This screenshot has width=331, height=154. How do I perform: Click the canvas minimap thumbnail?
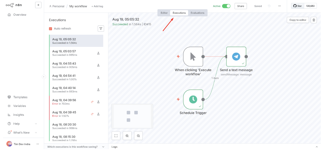pos(132,116)
